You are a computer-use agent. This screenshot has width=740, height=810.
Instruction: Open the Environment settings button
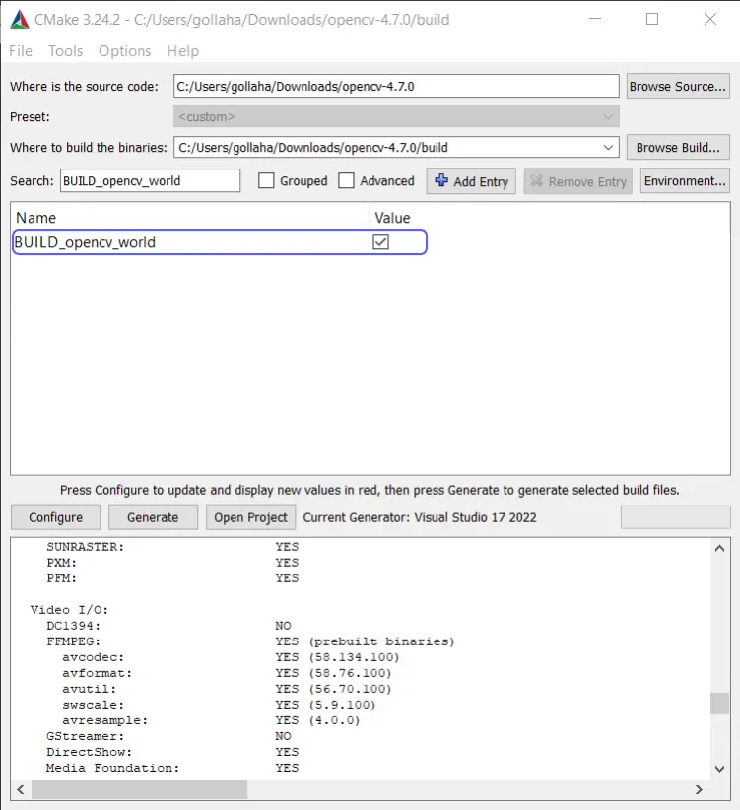(x=685, y=180)
